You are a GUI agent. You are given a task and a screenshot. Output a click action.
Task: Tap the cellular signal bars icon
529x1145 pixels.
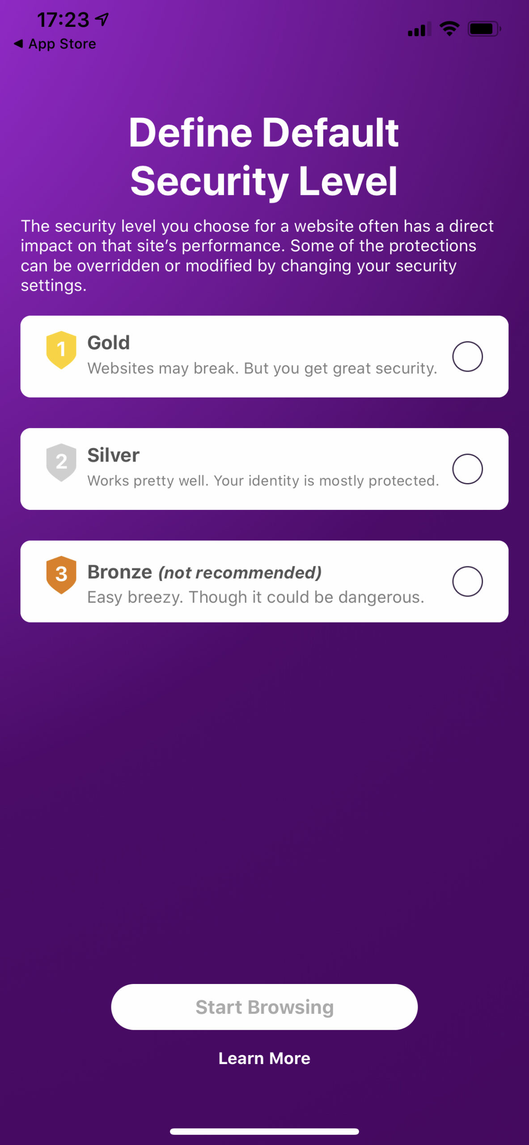pos(419,29)
